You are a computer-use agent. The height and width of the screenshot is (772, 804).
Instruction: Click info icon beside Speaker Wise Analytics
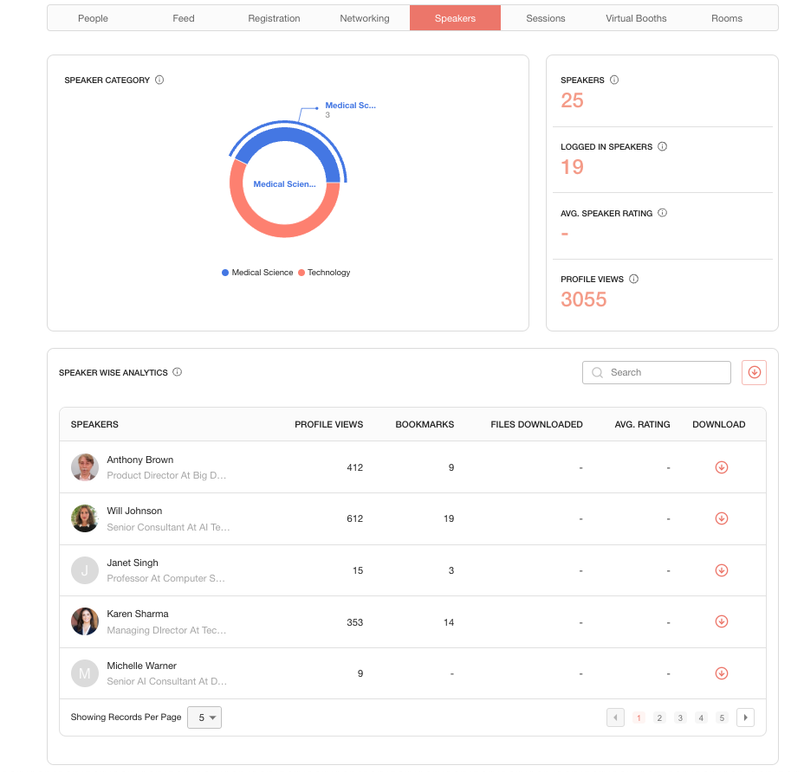click(178, 372)
